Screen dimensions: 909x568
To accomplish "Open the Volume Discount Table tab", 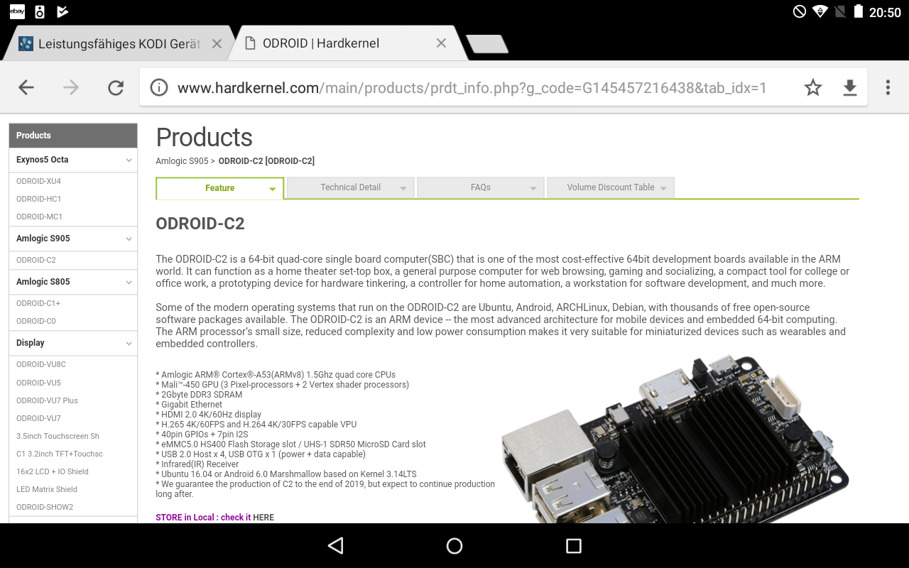I will (x=611, y=187).
